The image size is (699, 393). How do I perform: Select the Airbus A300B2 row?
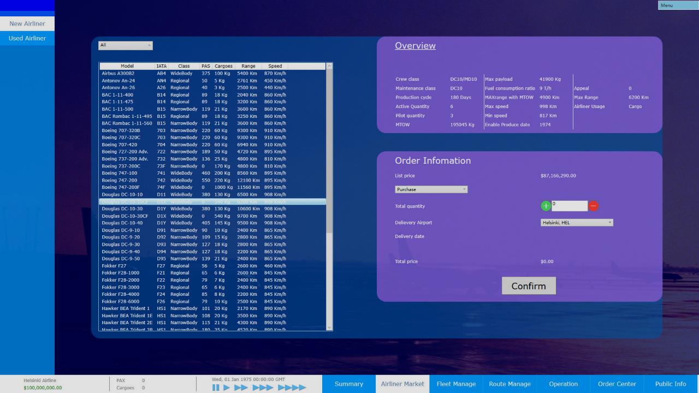(x=212, y=73)
